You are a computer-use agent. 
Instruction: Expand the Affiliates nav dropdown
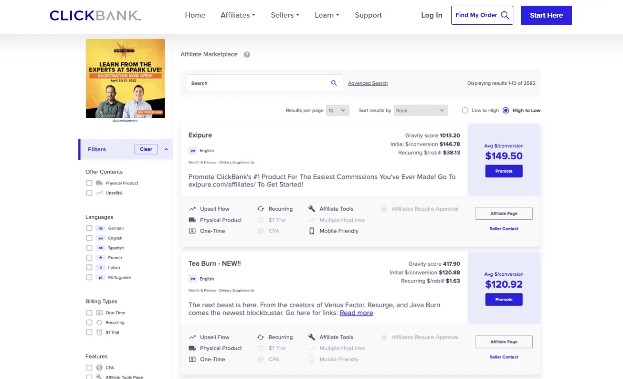[x=238, y=15]
